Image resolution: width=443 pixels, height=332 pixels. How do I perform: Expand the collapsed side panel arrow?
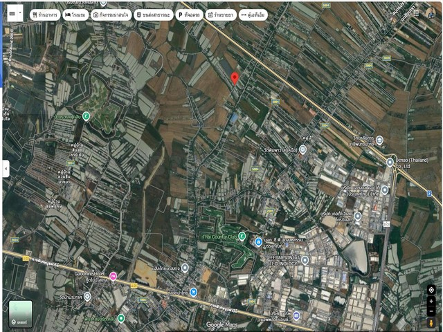tap(6, 168)
